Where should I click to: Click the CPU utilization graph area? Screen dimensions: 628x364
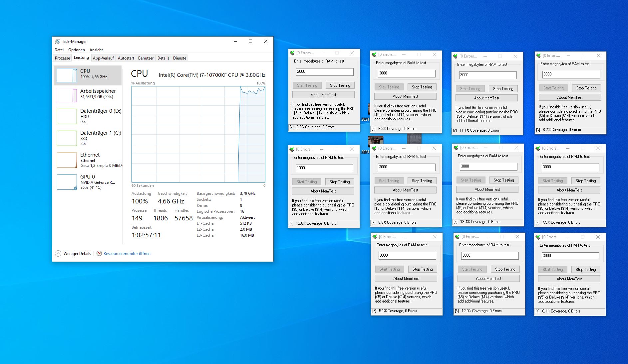pos(198,134)
